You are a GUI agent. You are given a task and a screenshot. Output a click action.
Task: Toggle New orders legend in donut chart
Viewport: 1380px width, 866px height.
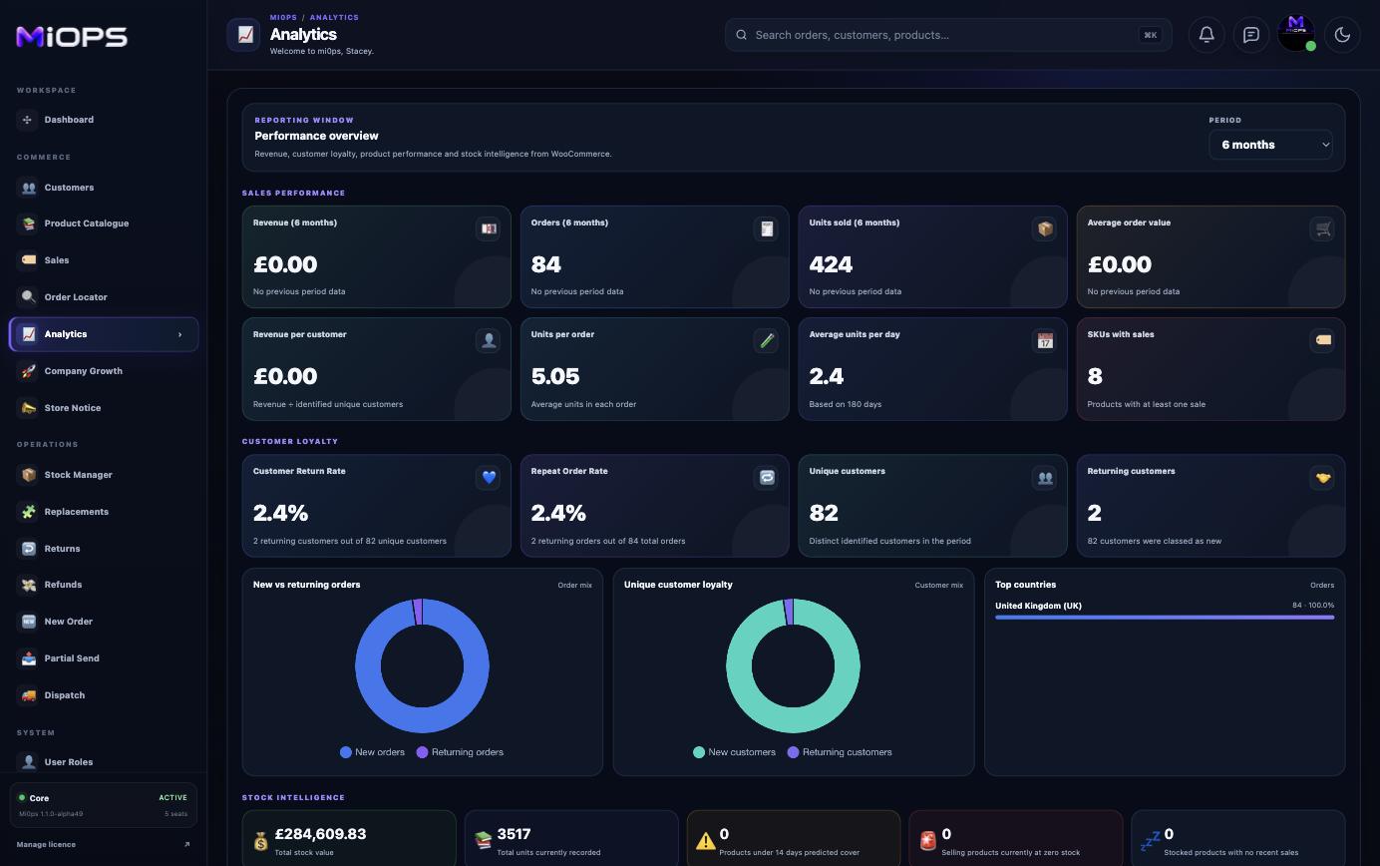[373, 752]
